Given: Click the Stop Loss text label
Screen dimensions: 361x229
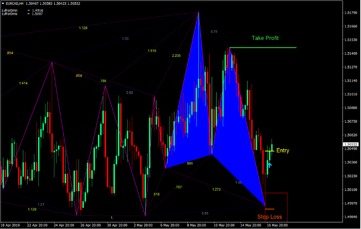Looking at the screenshot, I should [270, 217].
